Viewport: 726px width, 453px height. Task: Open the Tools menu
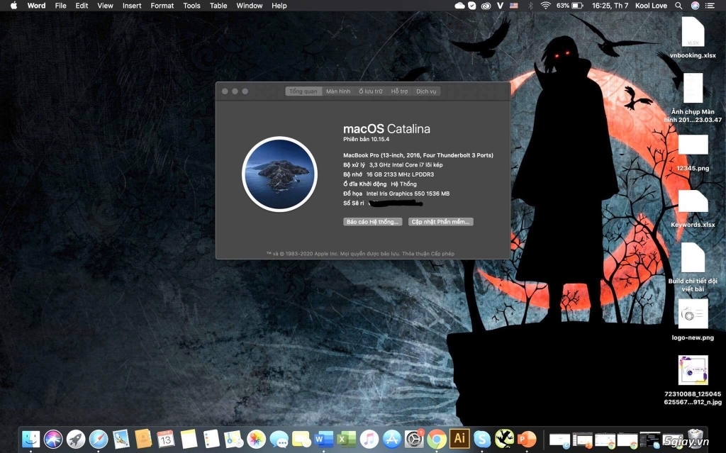[x=191, y=6]
